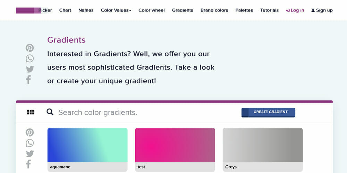Open the Palettes menu item
This screenshot has width=347, height=173.
(x=244, y=10)
